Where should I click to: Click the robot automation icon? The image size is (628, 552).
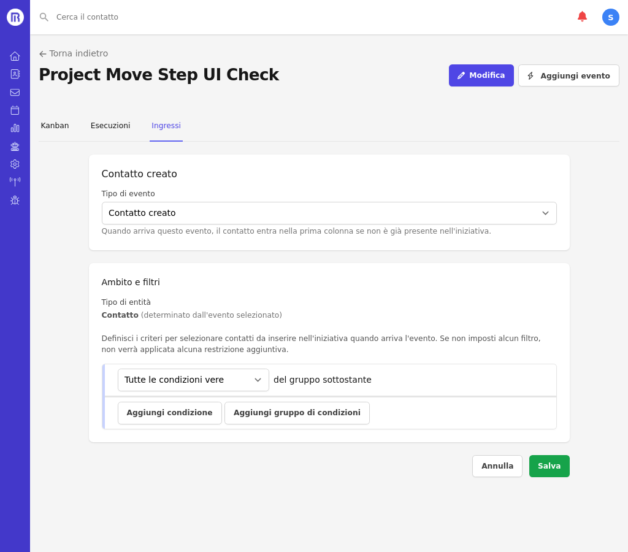coord(15,146)
